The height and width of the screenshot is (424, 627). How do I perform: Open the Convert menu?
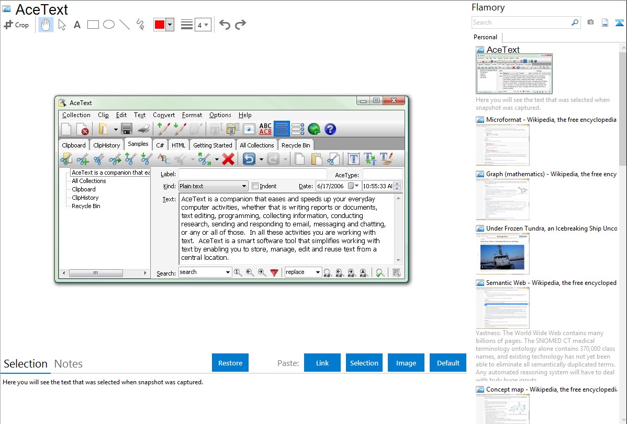pyautogui.click(x=163, y=115)
